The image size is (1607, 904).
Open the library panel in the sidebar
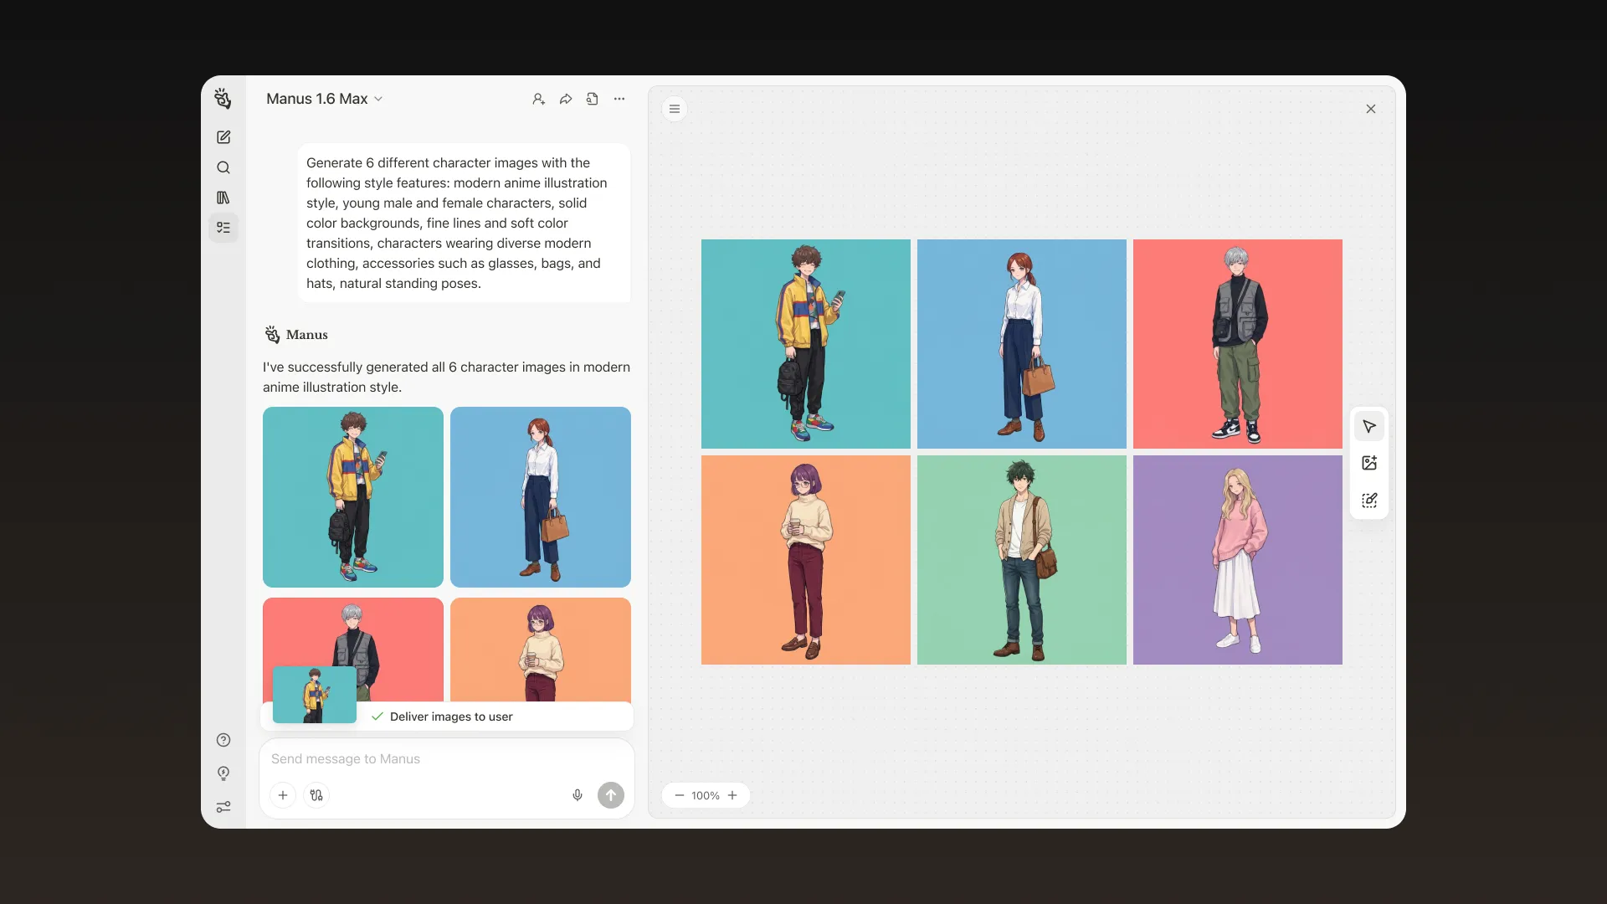(223, 198)
